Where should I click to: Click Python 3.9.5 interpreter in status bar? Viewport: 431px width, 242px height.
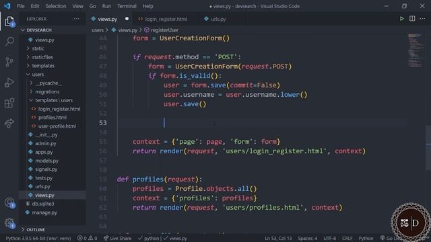(x=38, y=238)
